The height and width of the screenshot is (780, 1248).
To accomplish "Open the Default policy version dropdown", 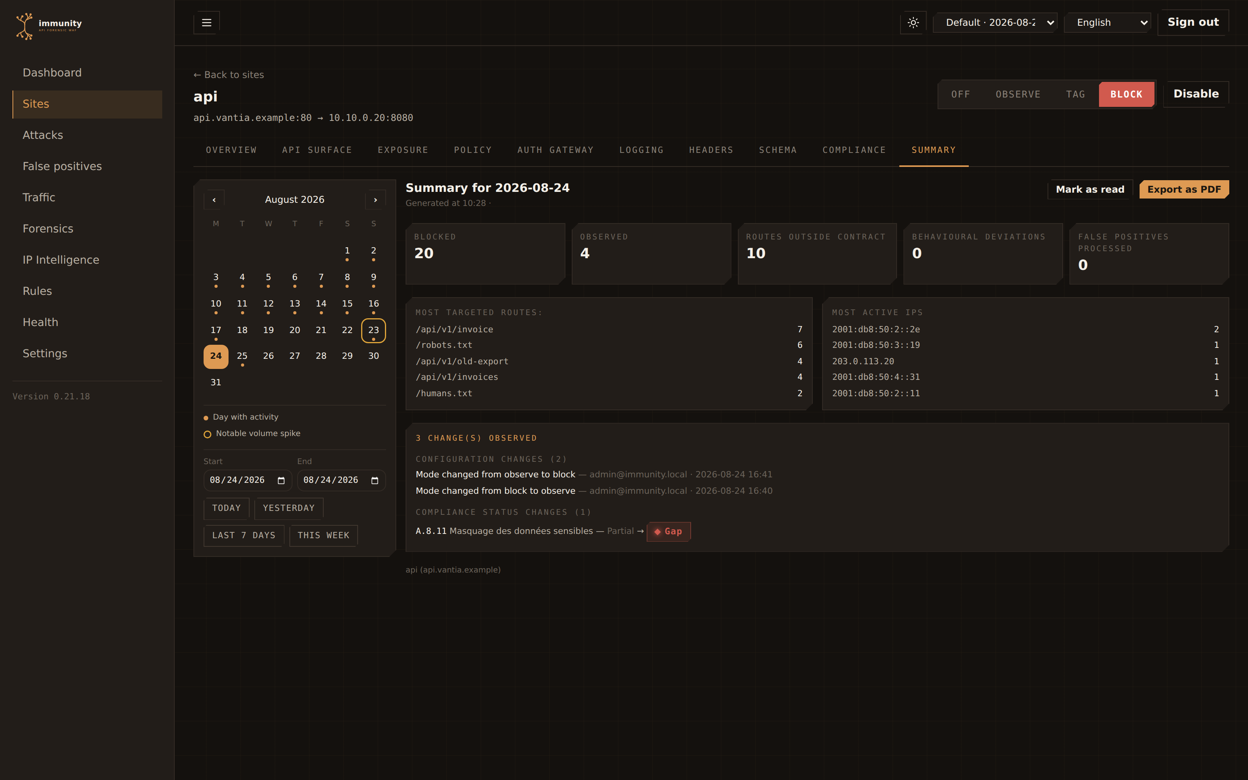I will click(995, 23).
